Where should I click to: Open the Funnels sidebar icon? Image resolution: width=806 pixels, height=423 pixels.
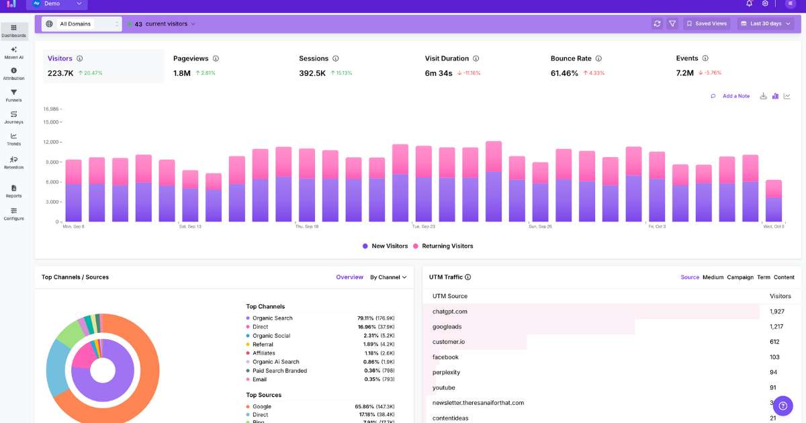click(13, 95)
